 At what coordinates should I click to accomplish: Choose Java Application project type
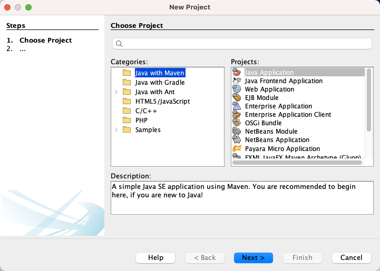(269, 72)
